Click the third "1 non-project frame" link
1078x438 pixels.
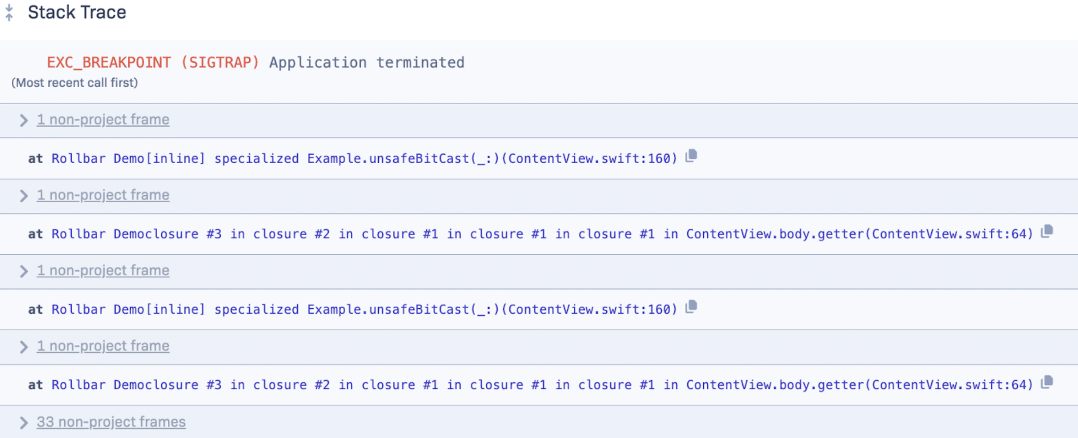[103, 271]
